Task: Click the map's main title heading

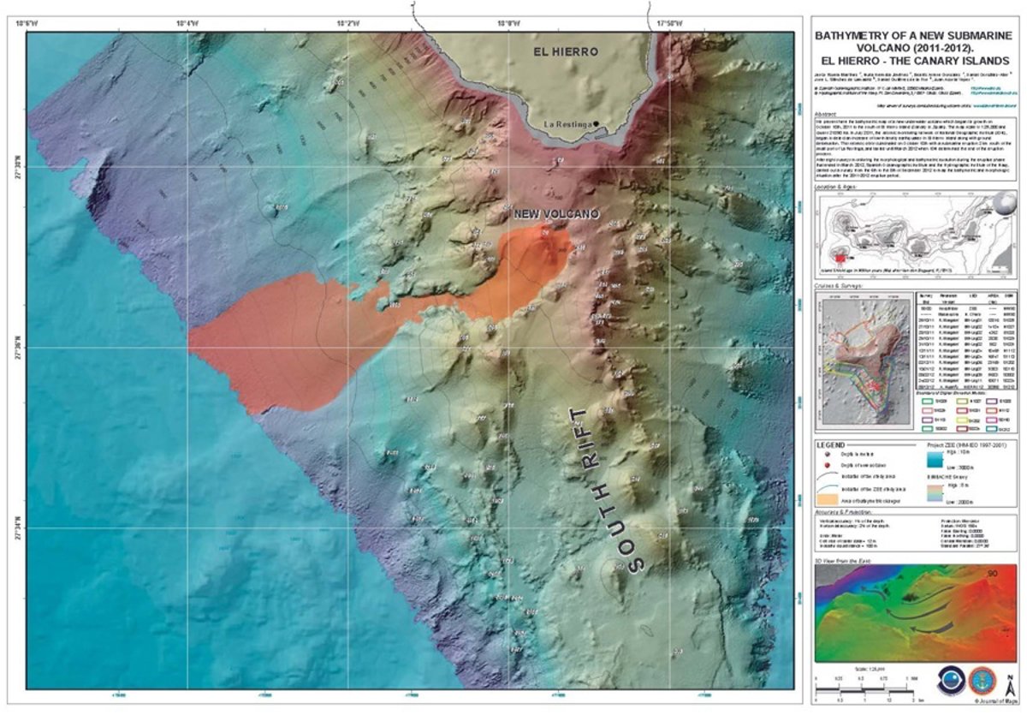Action: [914, 49]
